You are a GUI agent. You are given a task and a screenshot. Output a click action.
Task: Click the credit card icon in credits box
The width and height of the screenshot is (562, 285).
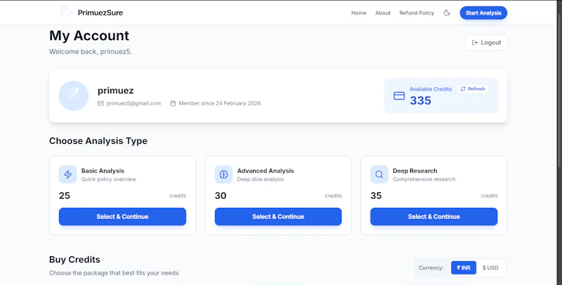coord(399,95)
